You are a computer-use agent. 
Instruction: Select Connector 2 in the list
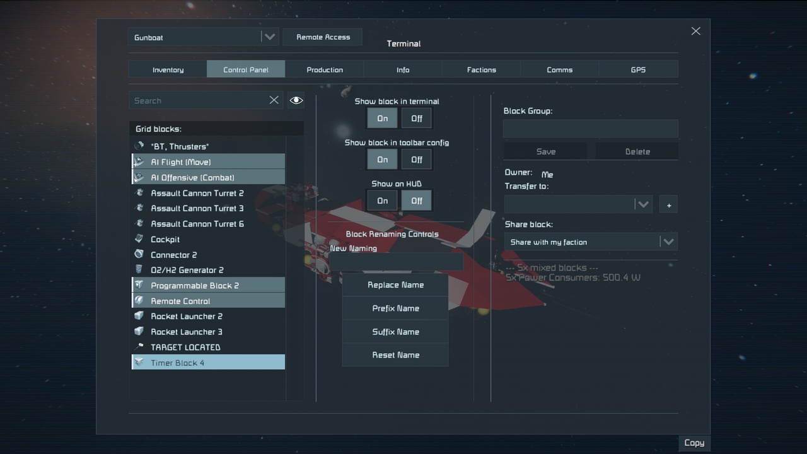[208, 255]
